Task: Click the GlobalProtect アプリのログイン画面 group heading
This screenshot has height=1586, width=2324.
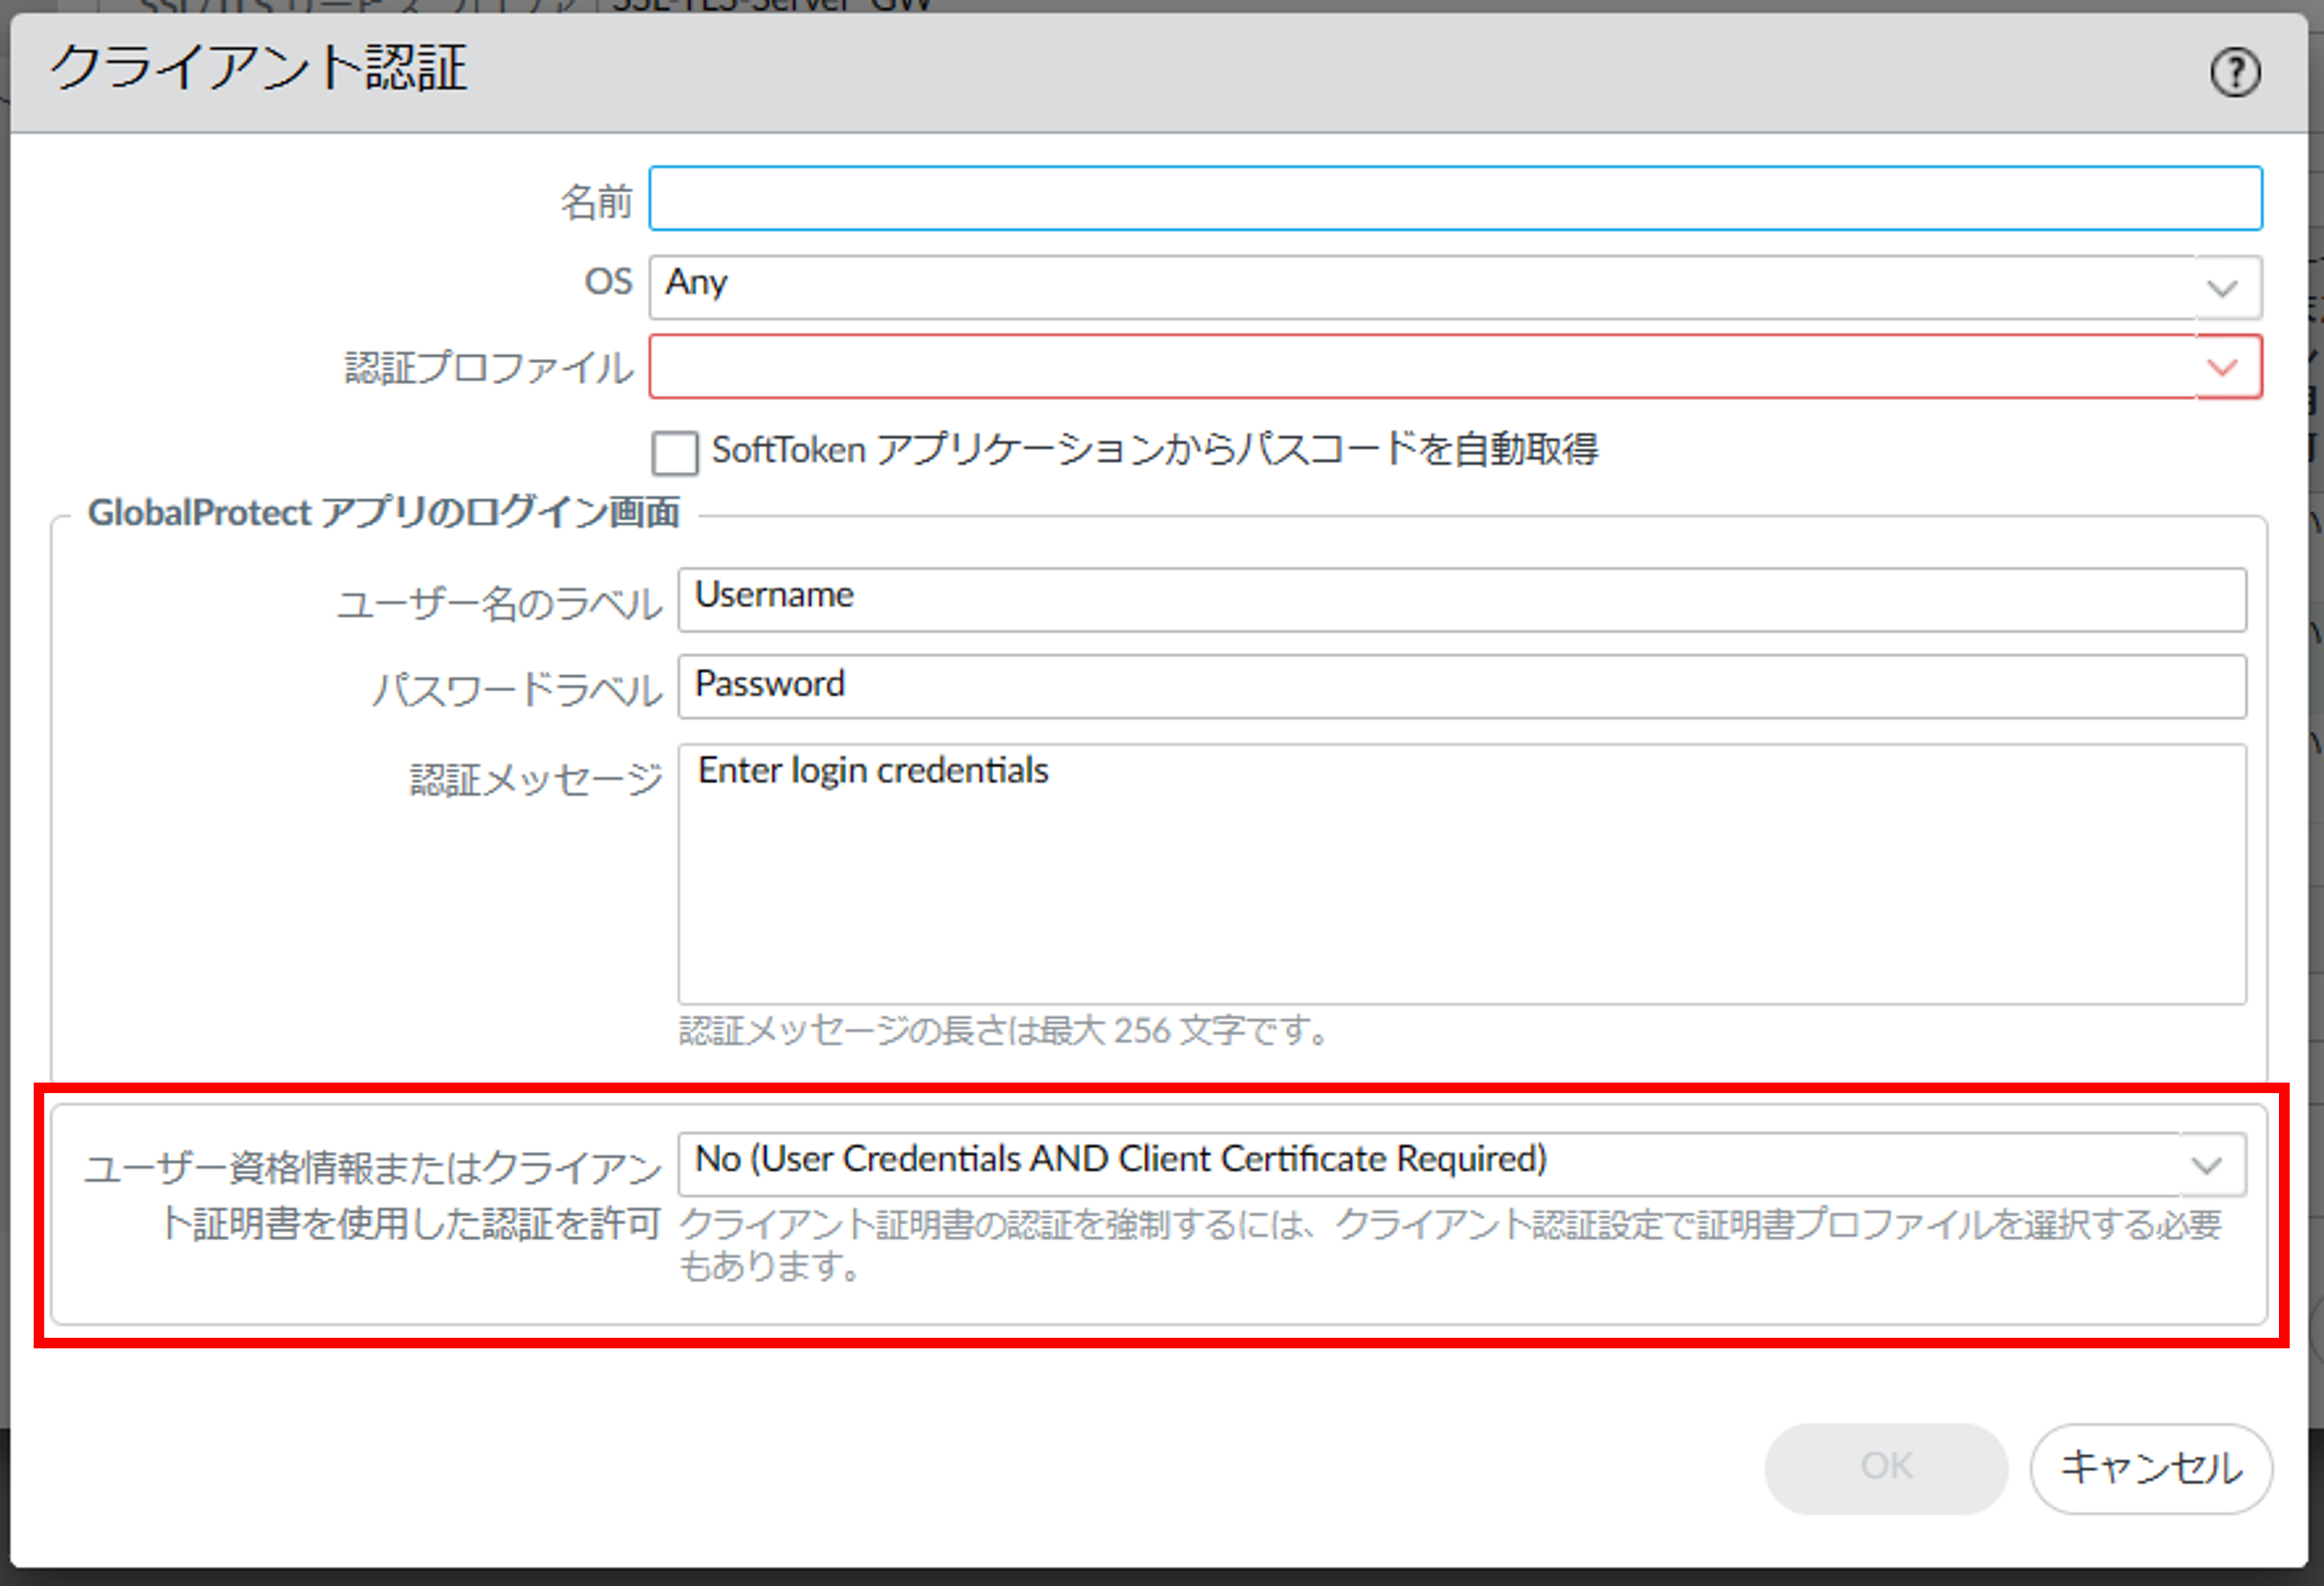Action: click(383, 513)
